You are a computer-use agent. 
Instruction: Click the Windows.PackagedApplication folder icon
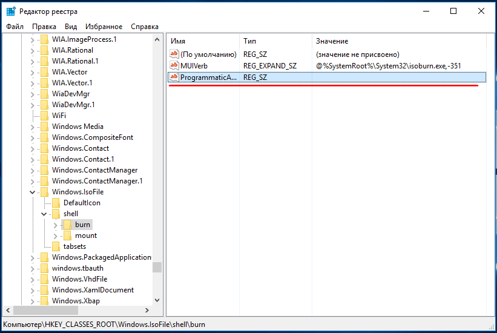(x=44, y=257)
